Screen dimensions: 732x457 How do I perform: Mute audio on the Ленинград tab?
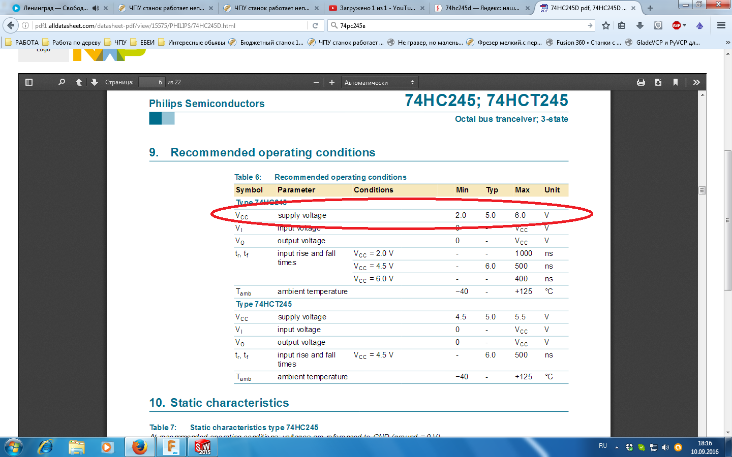tap(96, 8)
